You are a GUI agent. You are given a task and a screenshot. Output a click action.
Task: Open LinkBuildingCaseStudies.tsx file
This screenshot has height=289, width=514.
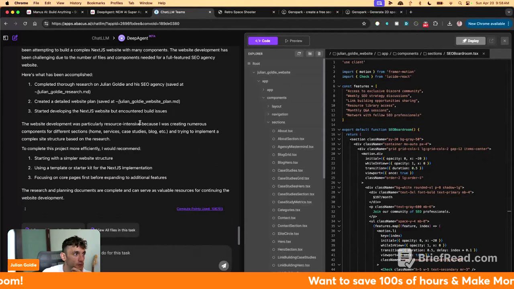click(296, 257)
